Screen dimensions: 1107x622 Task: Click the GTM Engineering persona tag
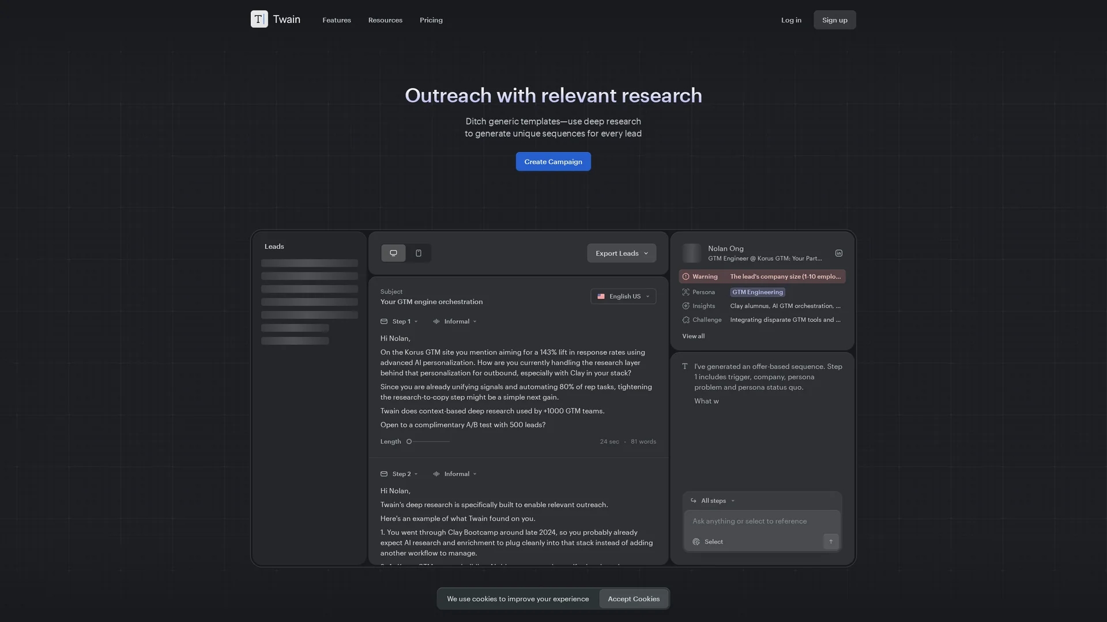tap(758, 292)
